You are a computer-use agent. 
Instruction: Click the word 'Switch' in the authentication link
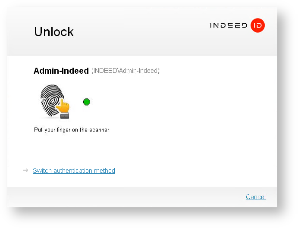[x=42, y=171]
